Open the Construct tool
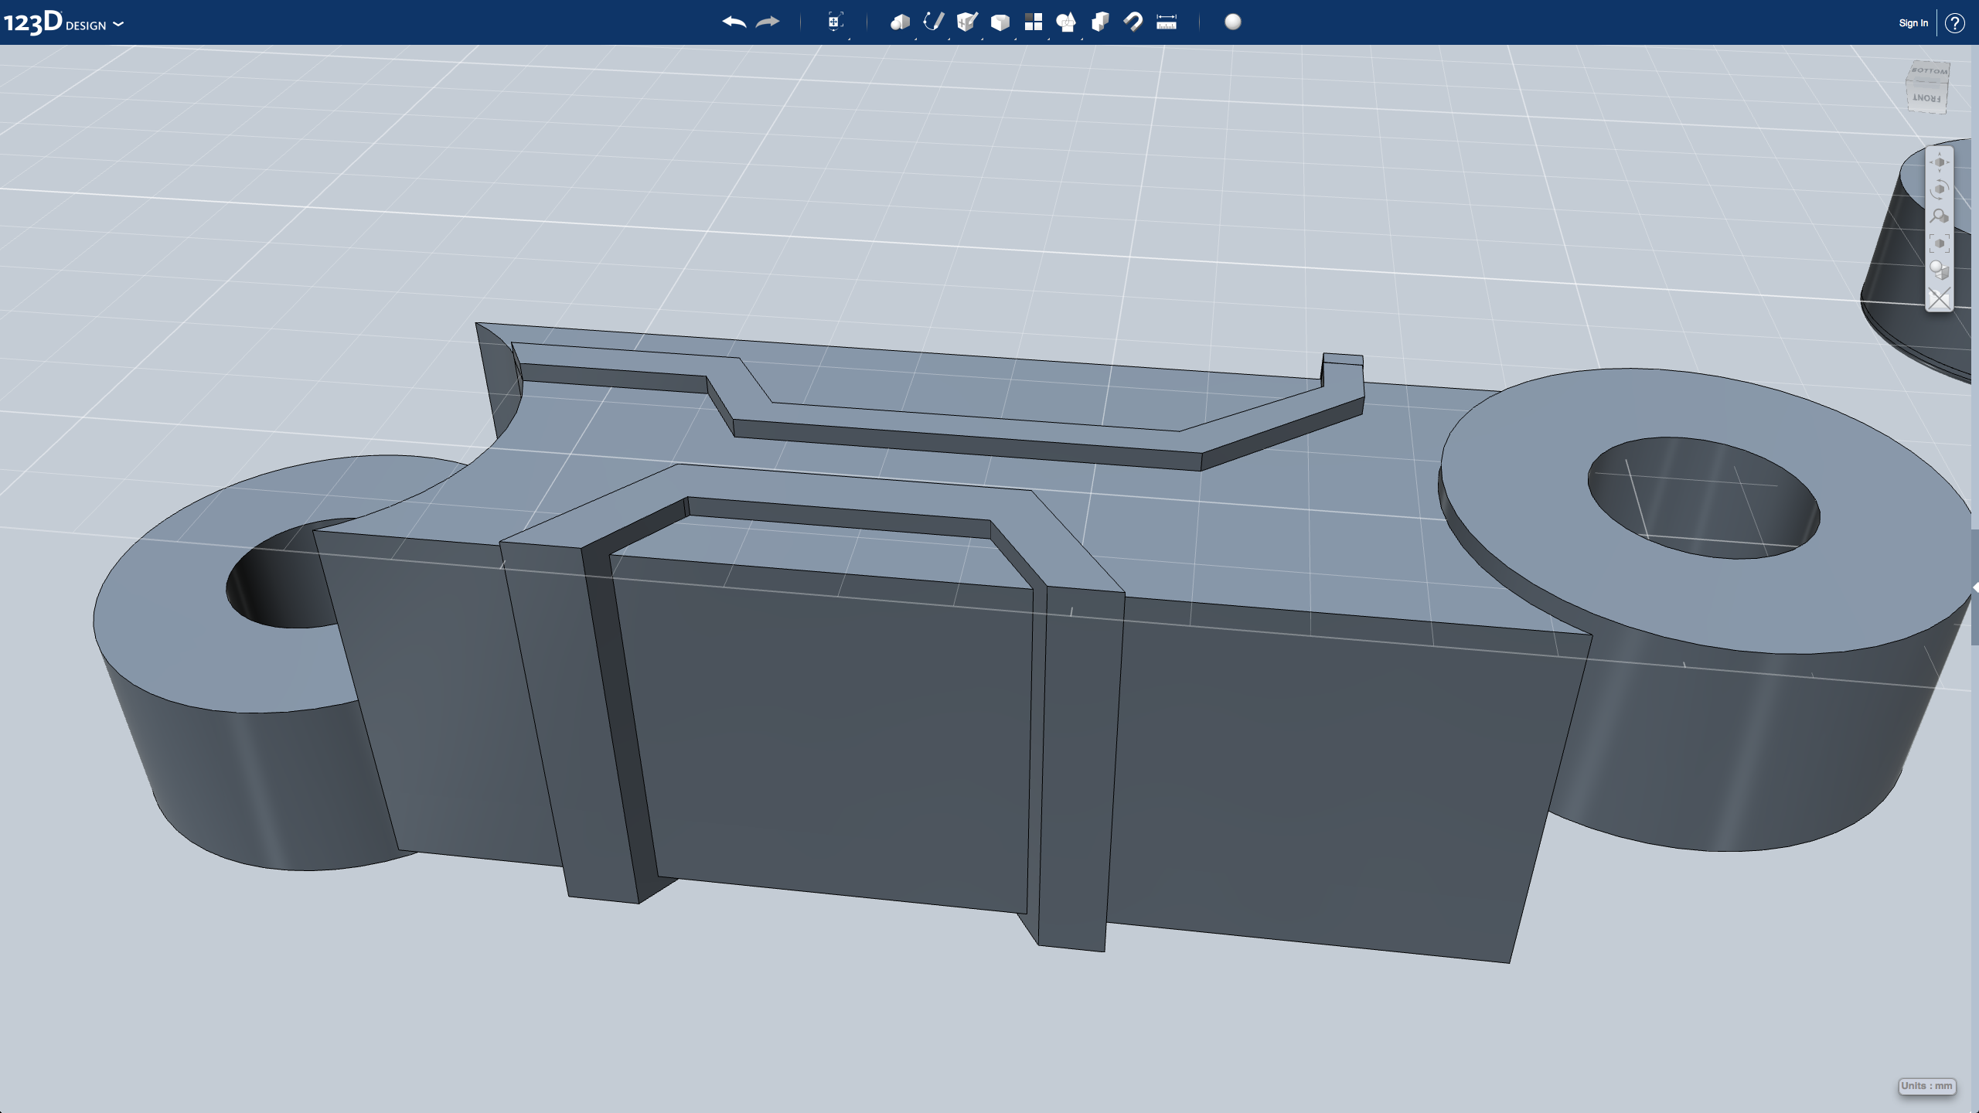1979x1113 pixels. (x=966, y=22)
